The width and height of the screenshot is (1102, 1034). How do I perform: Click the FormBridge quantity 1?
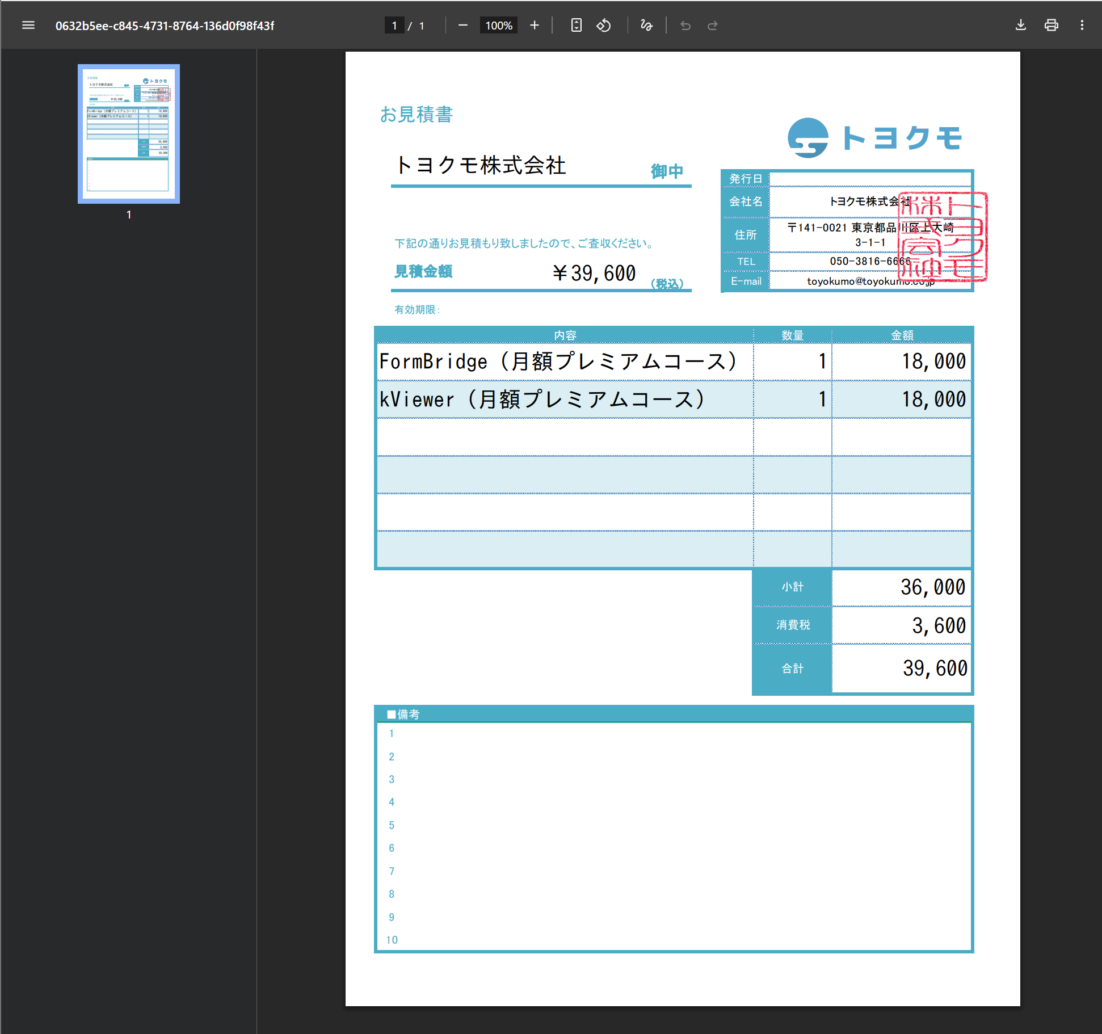point(822,362)
